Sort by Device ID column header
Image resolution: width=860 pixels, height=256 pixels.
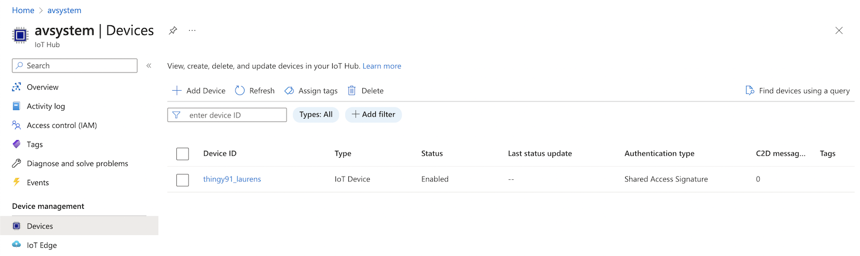pyautogui.click(x=220, y=153)
